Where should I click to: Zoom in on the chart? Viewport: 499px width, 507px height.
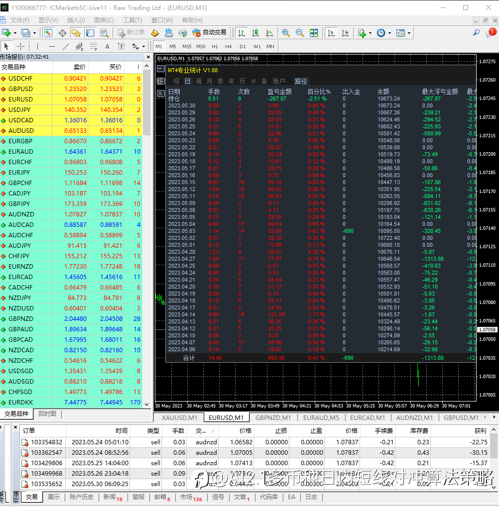point(286,33)
